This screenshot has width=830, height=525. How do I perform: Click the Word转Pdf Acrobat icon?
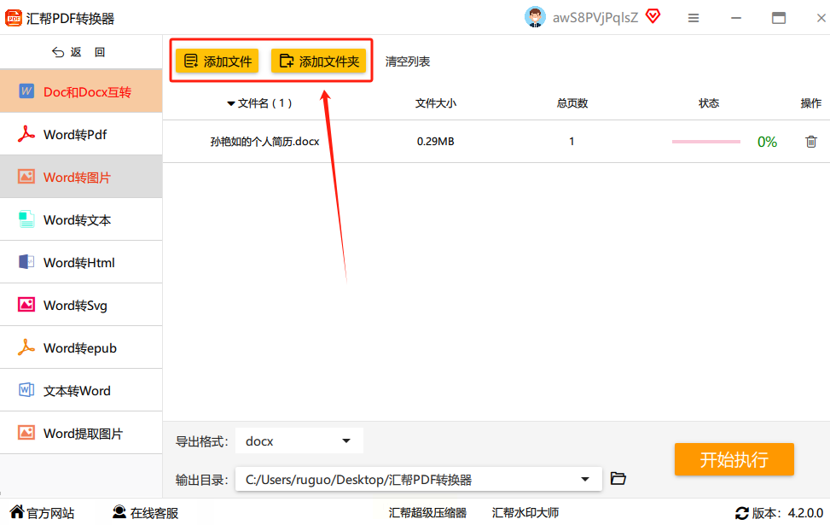26,134
